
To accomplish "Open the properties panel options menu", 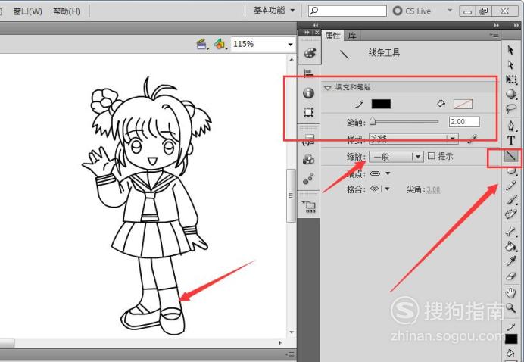I will coord(494,34).
